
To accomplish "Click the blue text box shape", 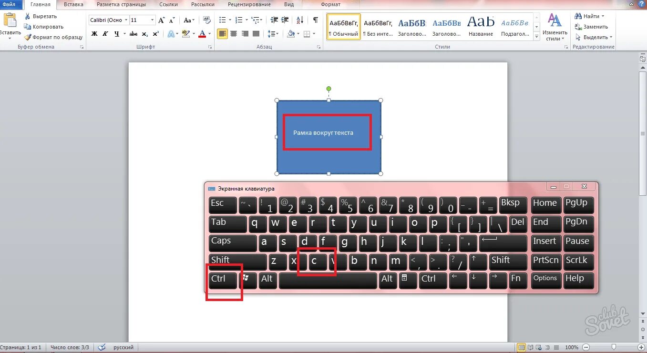I will click(x=329, y=137).
